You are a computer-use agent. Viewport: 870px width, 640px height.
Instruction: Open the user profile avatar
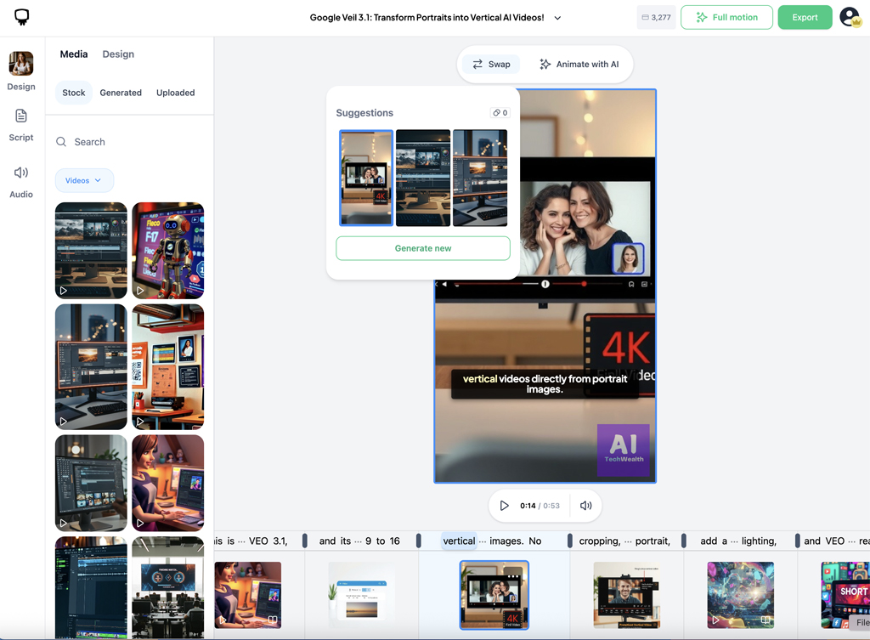[849, 17]
